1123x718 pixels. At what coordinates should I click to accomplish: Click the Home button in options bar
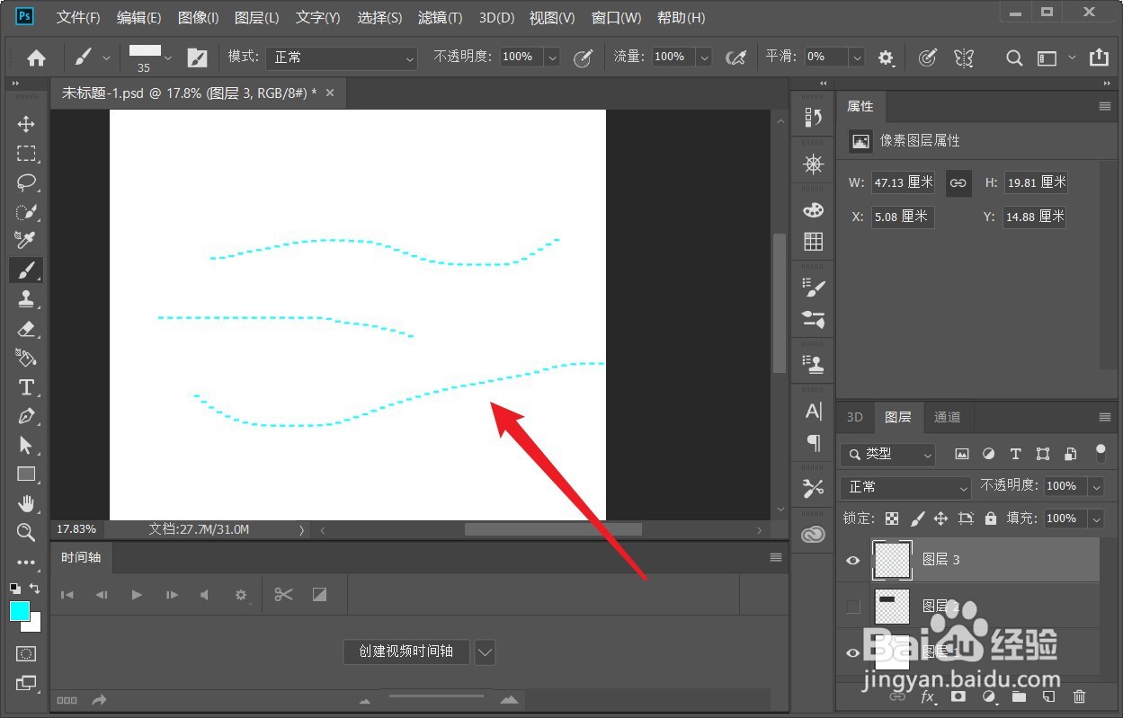tap(36, 58)
